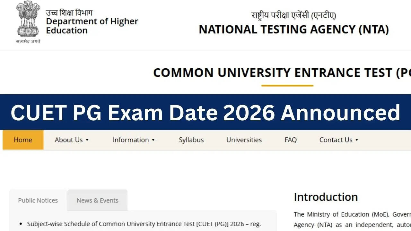Open the Syllabus page

click(x=191, y=140)
